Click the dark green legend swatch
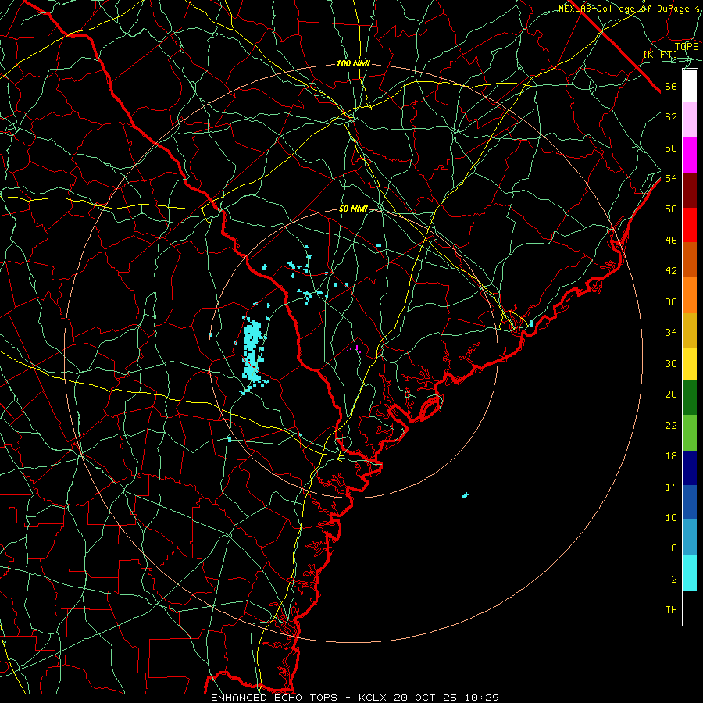Viewport: 703px width, 703px height. pos(690,398)
